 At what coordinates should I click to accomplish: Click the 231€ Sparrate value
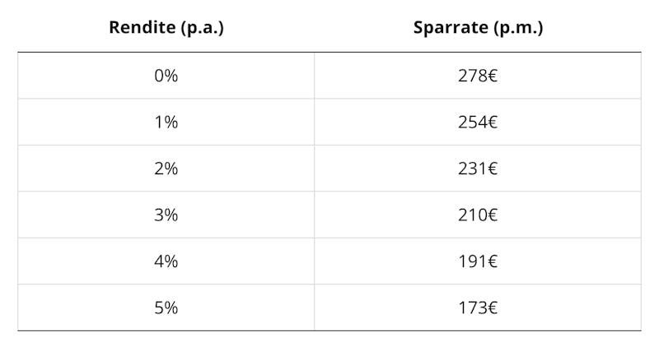pos(478,169)
